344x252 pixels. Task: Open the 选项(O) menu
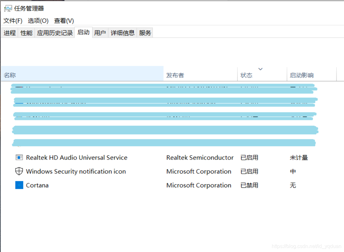38,21
